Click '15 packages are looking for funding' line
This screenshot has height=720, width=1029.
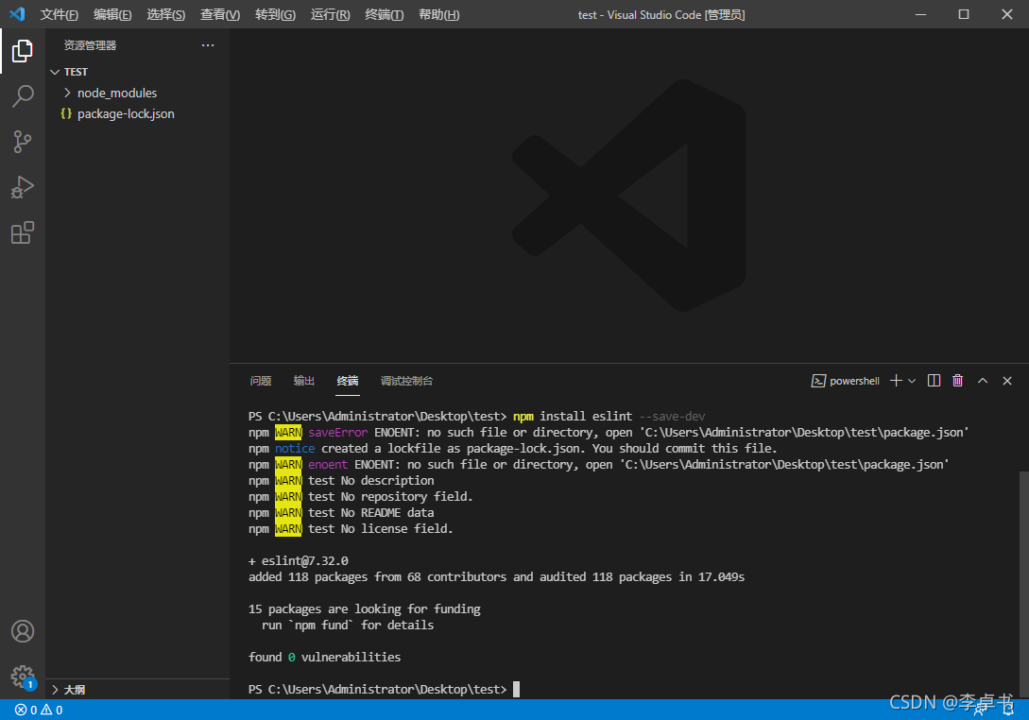click(x=364, y=609)
